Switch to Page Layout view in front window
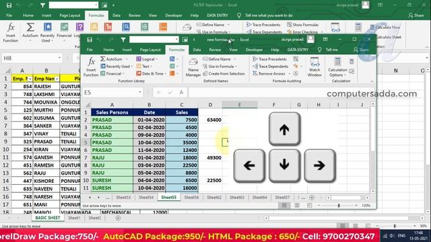The image size is (431, 242). point(297,205)
